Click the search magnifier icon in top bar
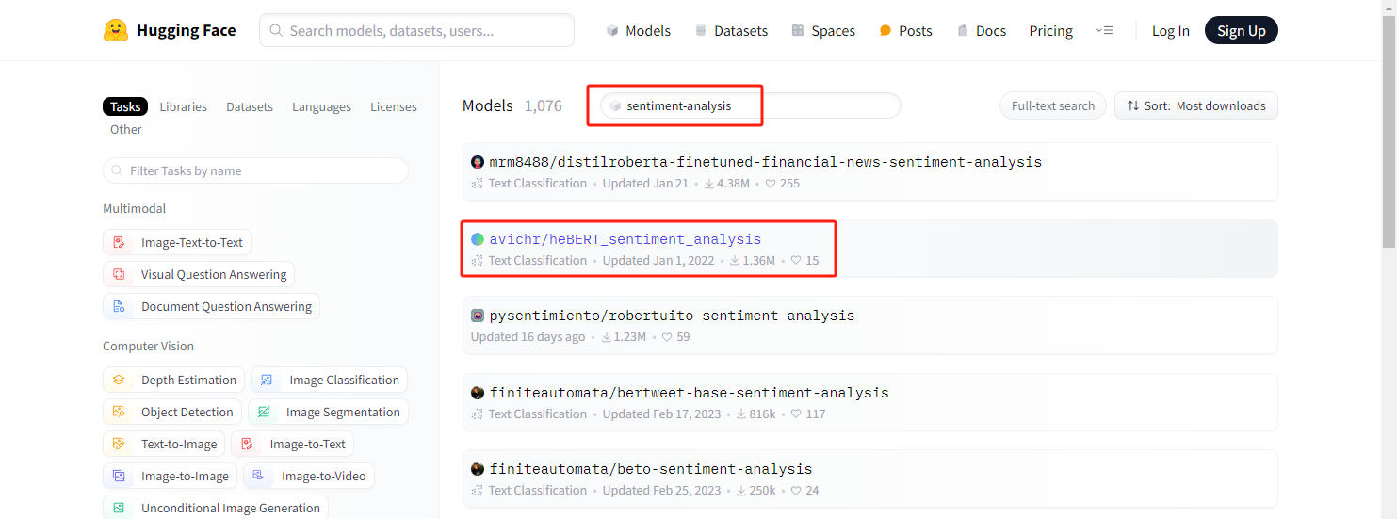 pos(277,30)
